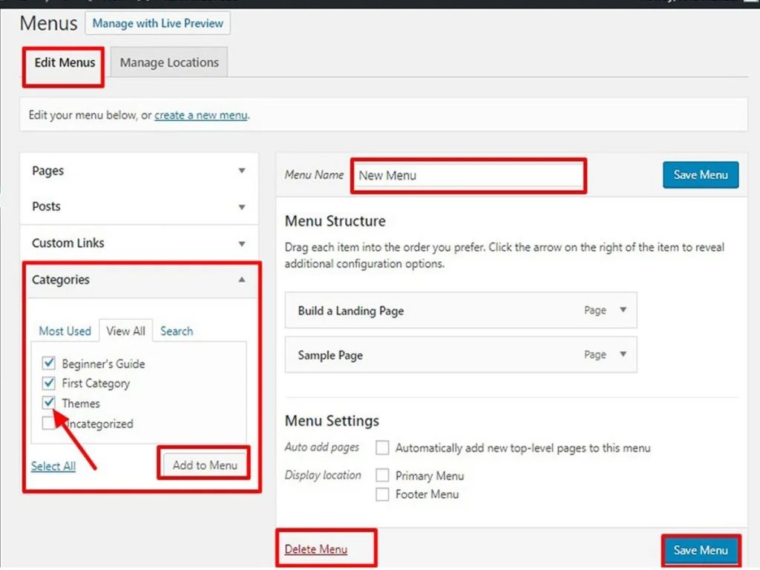
Task: Click the bottom Save Menu button
Action: coord(699,550)
